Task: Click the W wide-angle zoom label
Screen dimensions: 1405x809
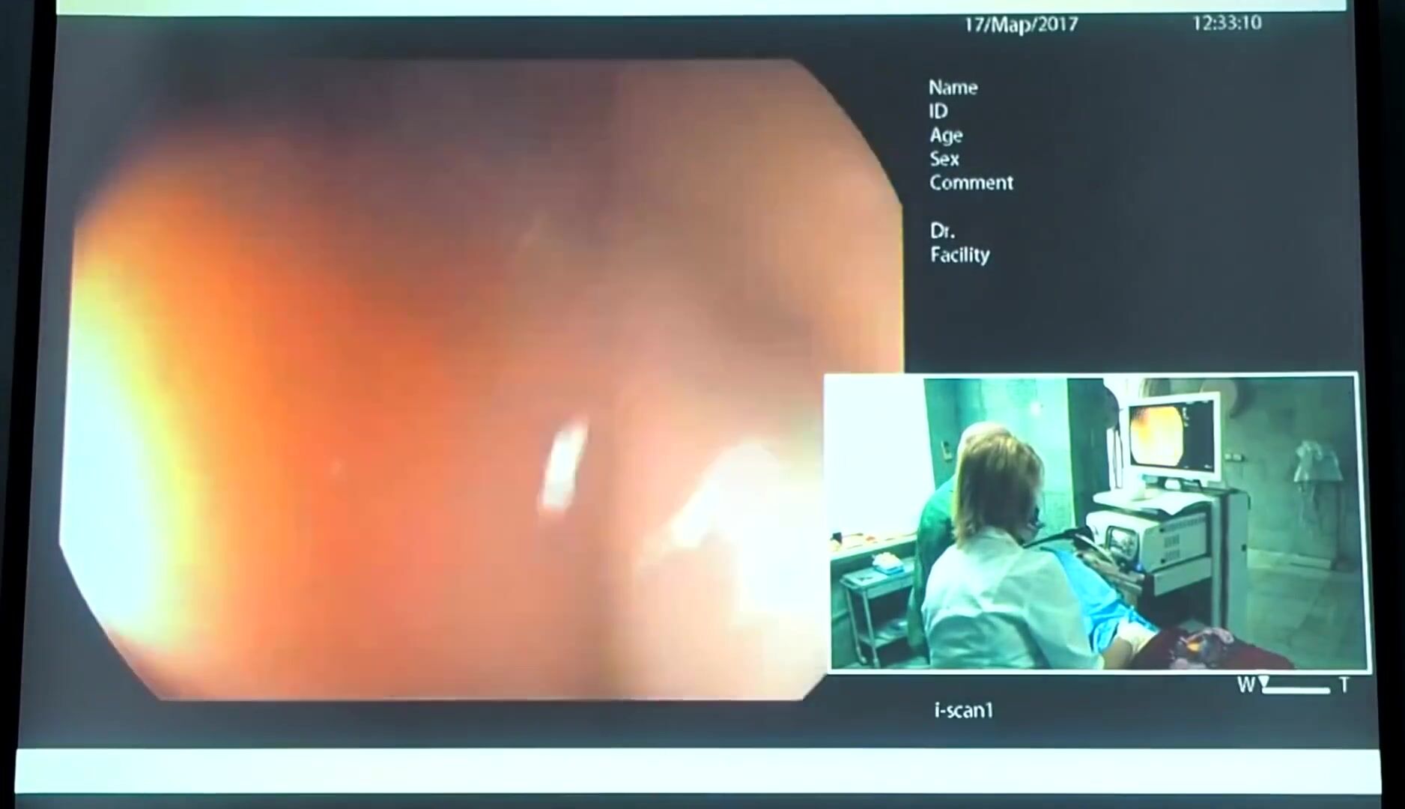Action: coord(1245,685)
